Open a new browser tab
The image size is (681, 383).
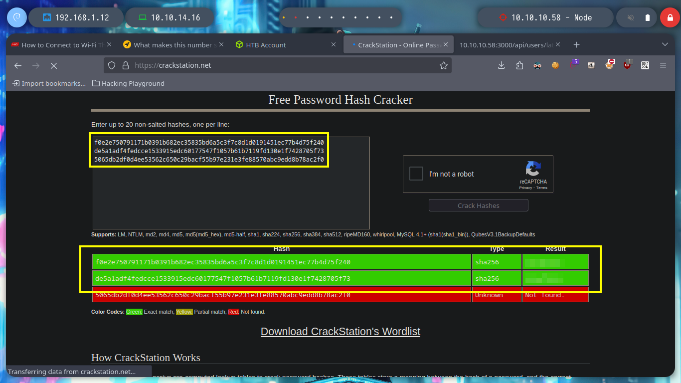(576, 45)
